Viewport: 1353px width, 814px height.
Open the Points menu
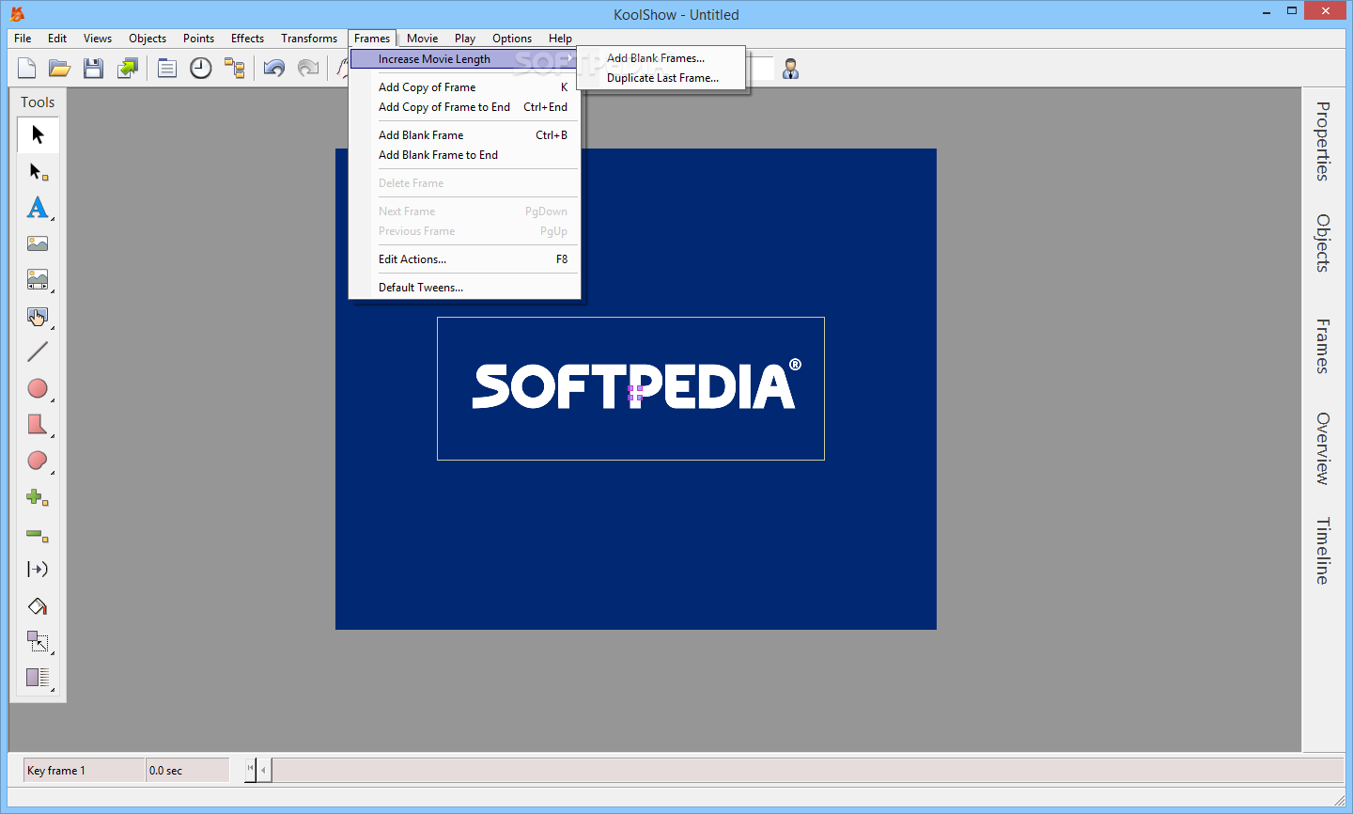[198, 39]
